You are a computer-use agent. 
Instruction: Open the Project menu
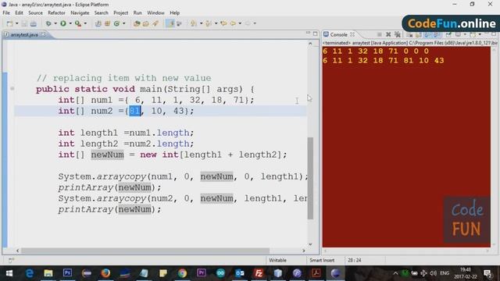click(120, 12)
